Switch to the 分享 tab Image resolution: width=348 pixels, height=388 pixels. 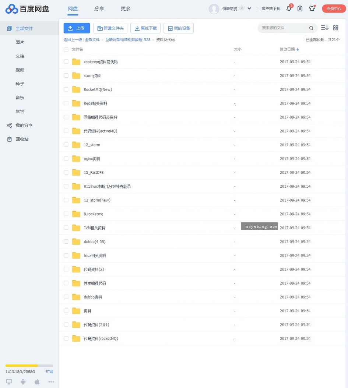[x=99, y=8]
